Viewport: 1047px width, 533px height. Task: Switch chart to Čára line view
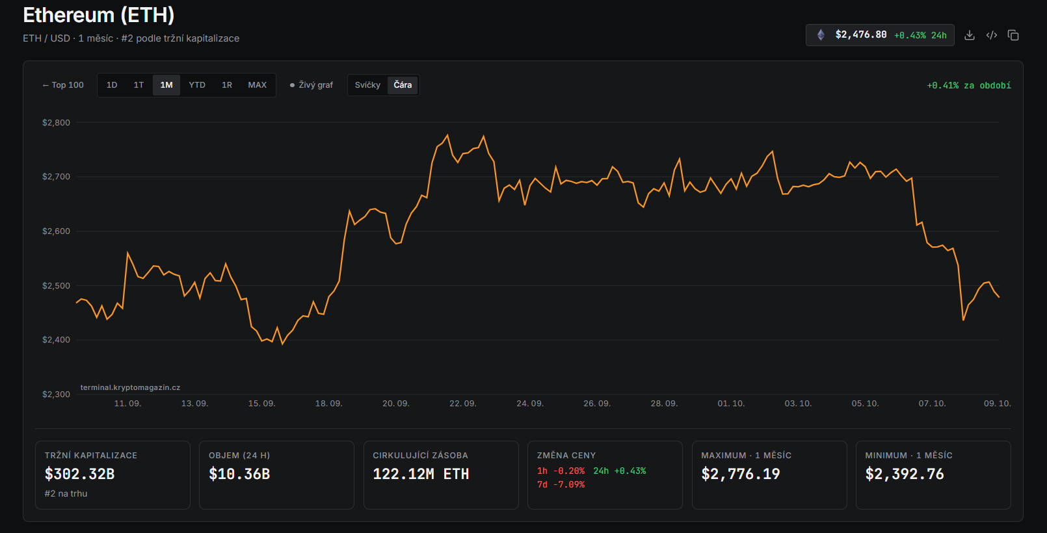tap(403, 85)
